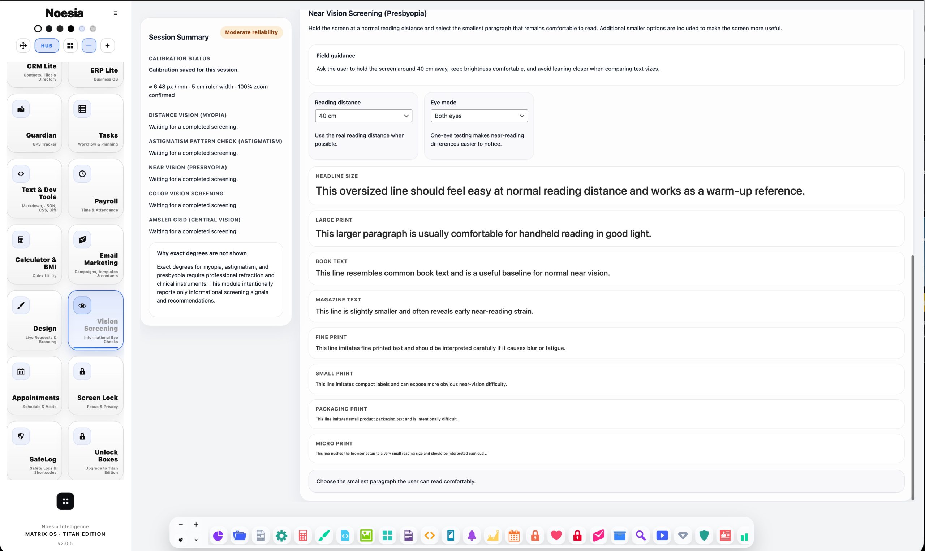
Task: Click the four-arrow move icon button
Action: [23, 45]
